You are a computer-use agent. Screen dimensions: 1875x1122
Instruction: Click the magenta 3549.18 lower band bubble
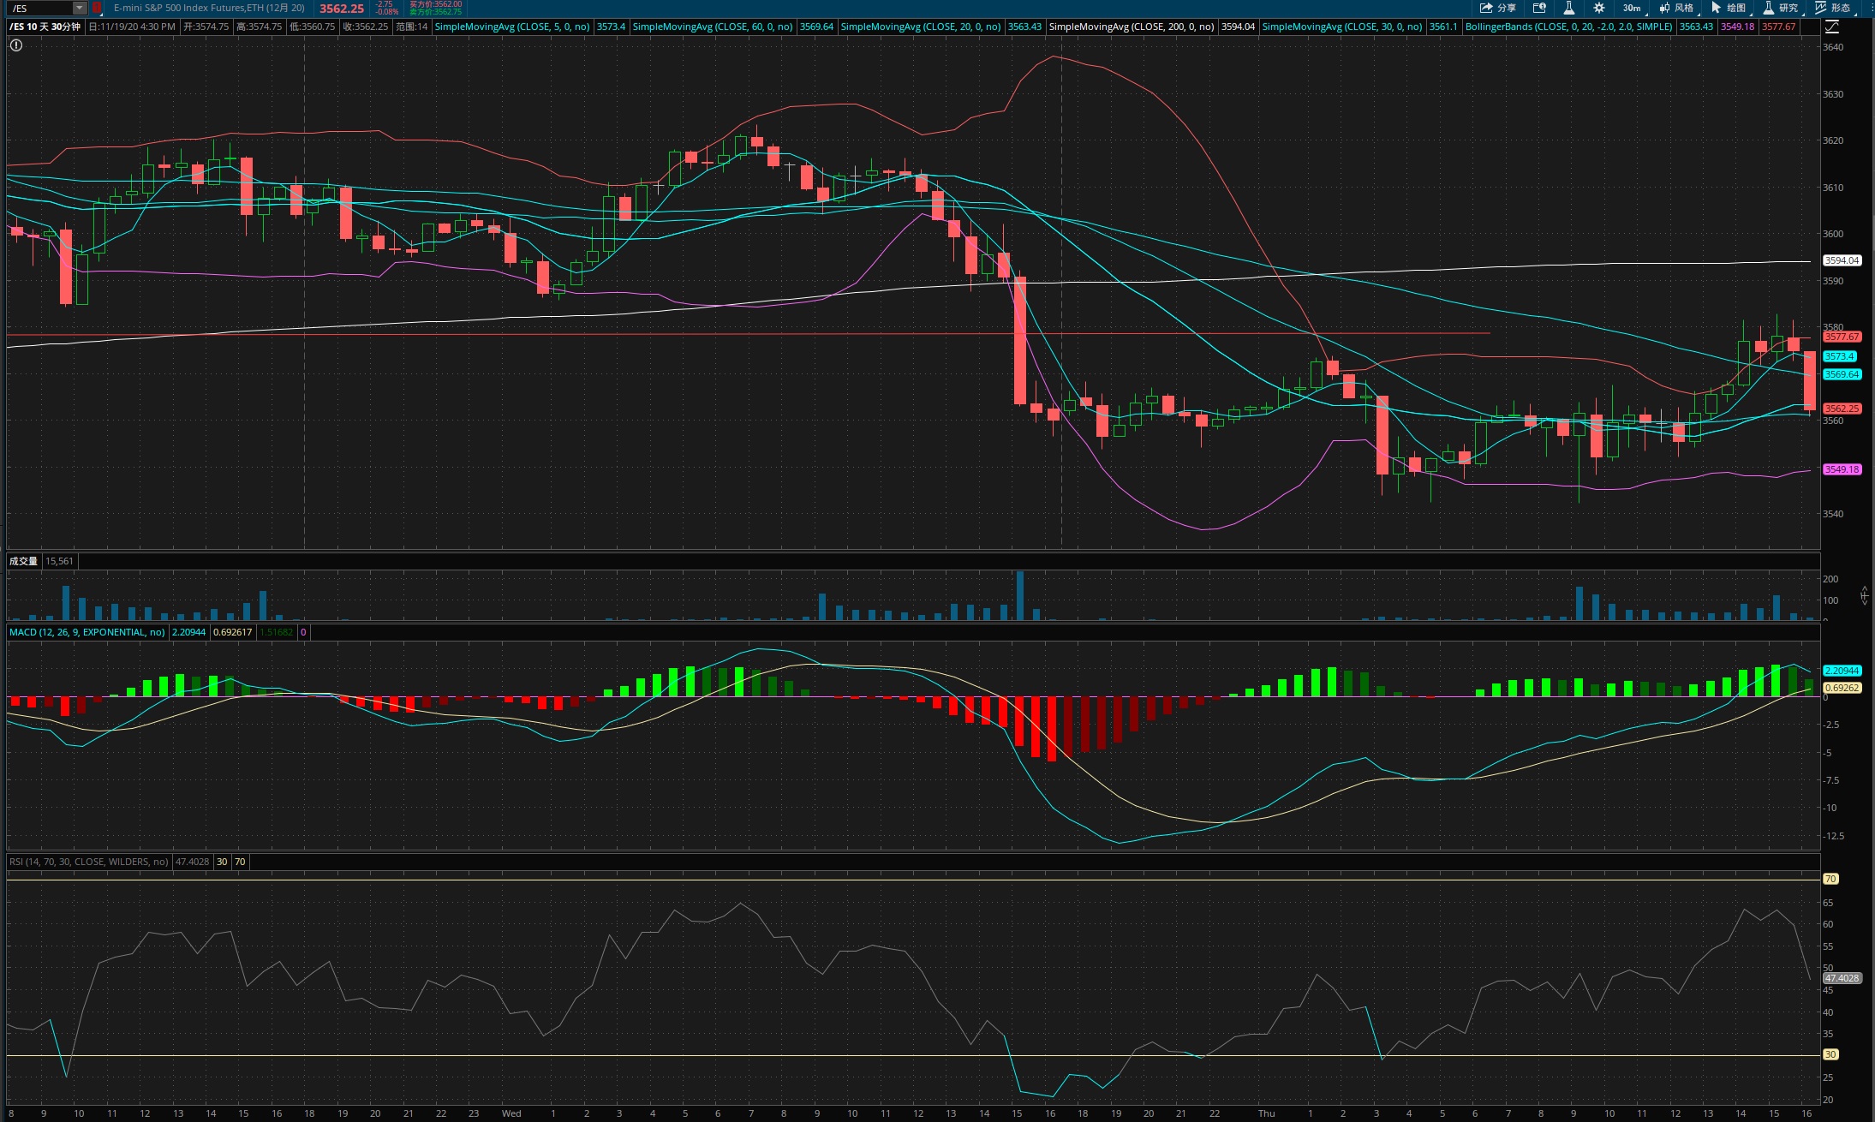pos(1842,469)
